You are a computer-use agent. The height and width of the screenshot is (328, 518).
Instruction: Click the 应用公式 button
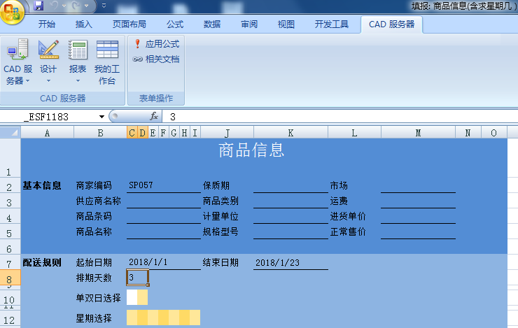click(156, 44)
